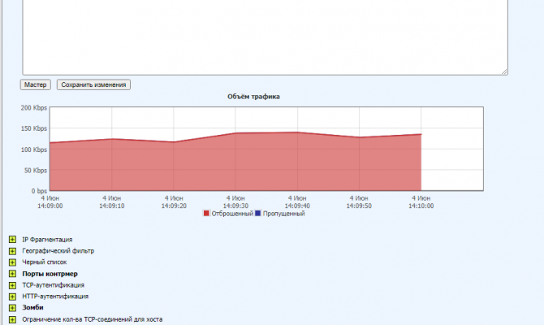This screenshot has width=544, height=325.
Task: Click the text area resize handle
Action: (504, 71)
